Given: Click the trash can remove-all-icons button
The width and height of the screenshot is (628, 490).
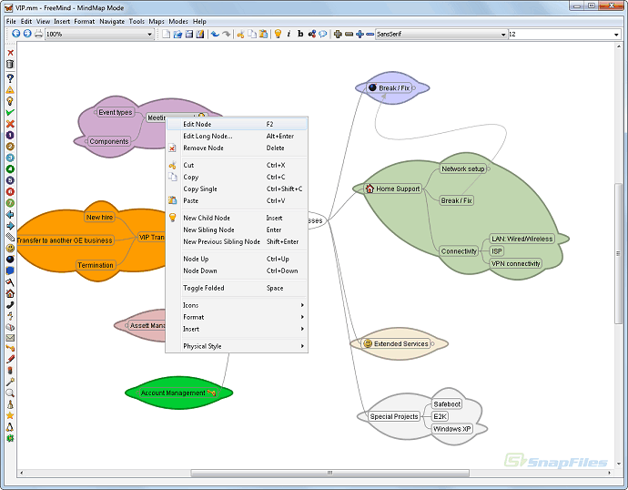Looking at the screenshot, I should click(x=10, y=65).
